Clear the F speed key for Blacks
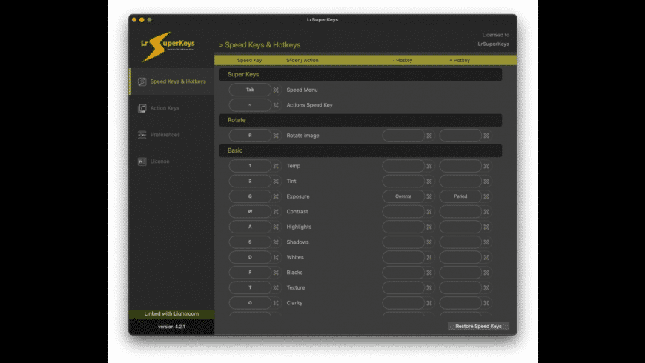 point(276,273)
